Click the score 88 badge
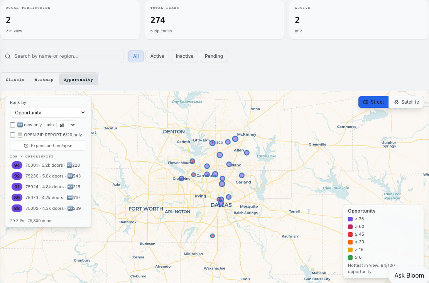This screenshot has width=429, height=283. [x=17, y=208]
